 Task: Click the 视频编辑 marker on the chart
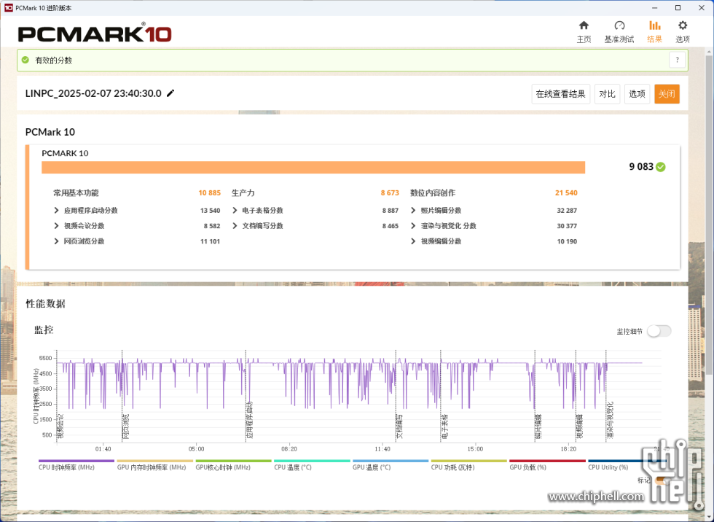pos(580,426)
